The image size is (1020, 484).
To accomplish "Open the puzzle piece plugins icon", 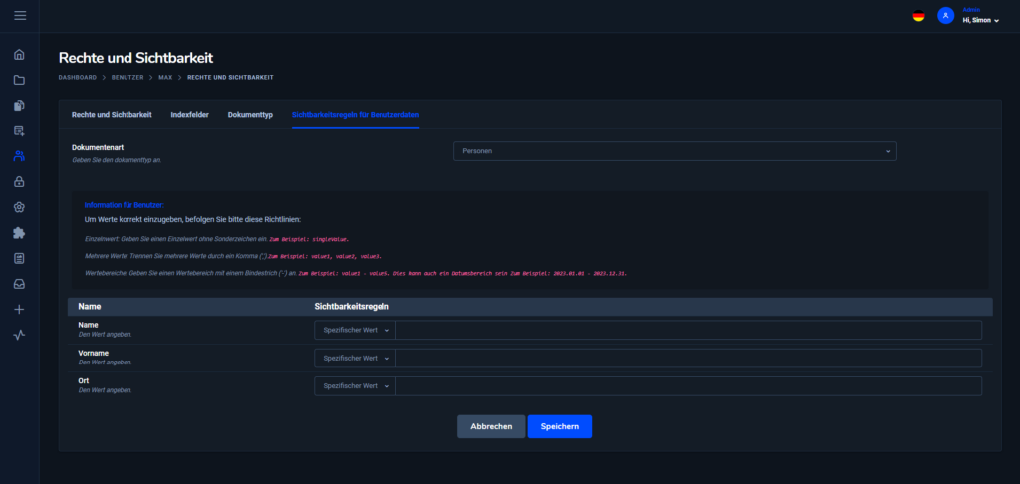I will 20,233.
